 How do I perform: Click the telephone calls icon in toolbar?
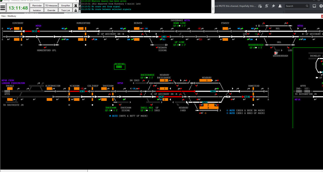click(x=76, y=5)
